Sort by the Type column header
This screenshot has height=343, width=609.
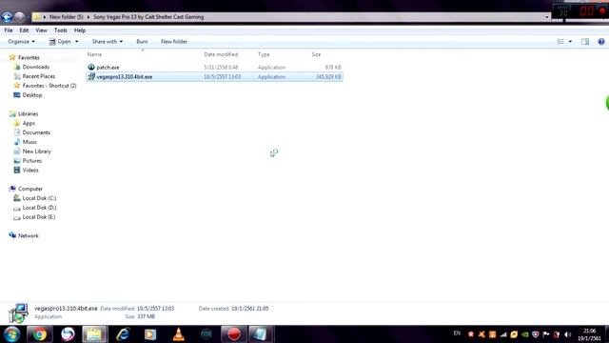click(x=264, y=54)
